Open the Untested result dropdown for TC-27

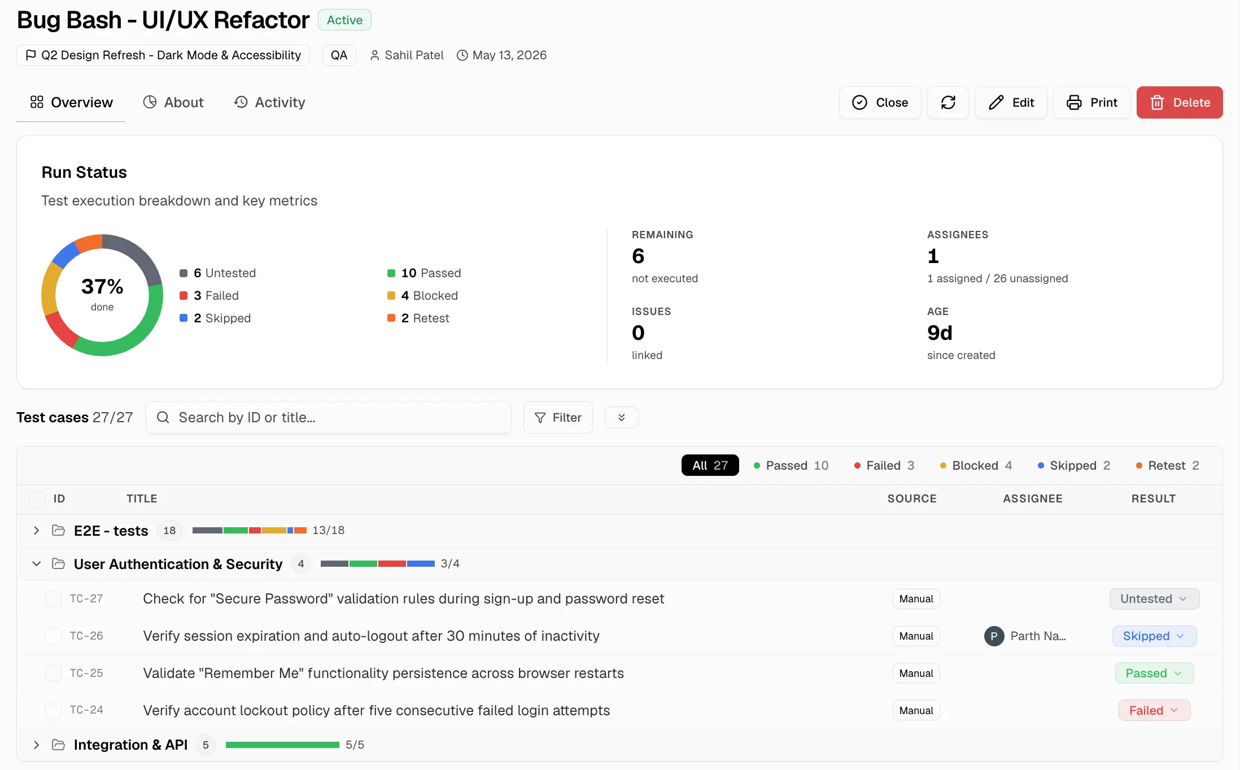pos(1154,598)
